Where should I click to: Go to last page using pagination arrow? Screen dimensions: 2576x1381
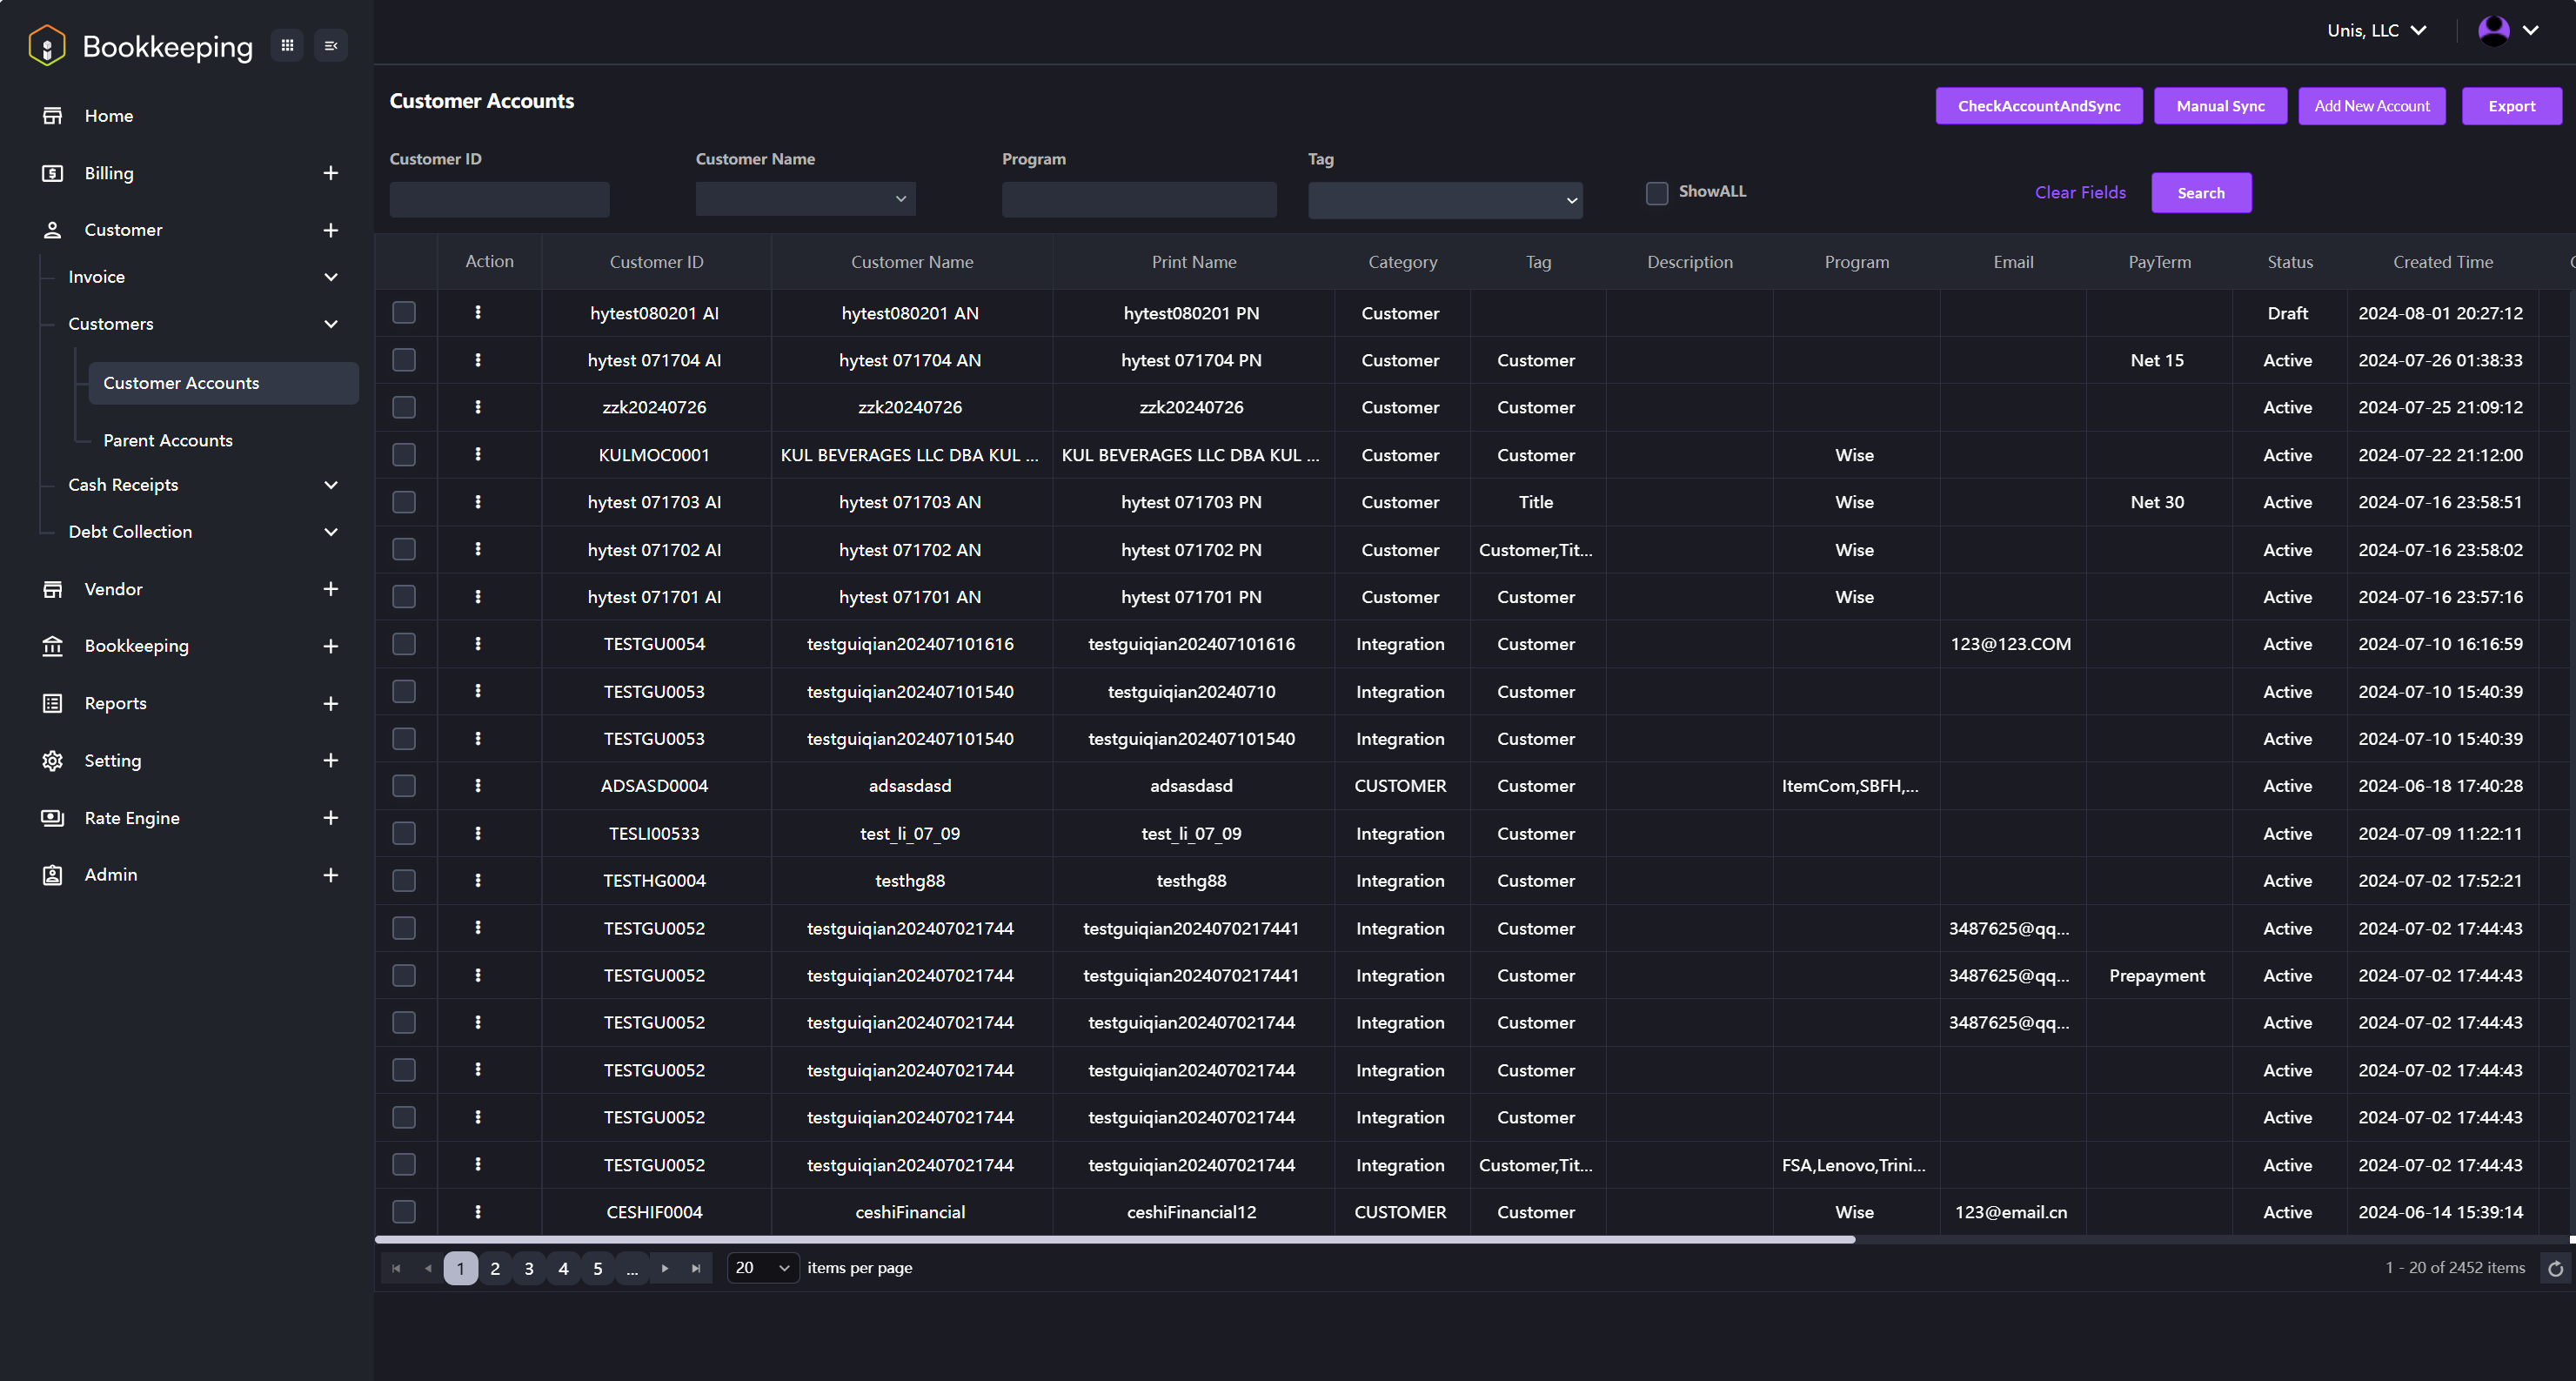(x=696, y=1268)
